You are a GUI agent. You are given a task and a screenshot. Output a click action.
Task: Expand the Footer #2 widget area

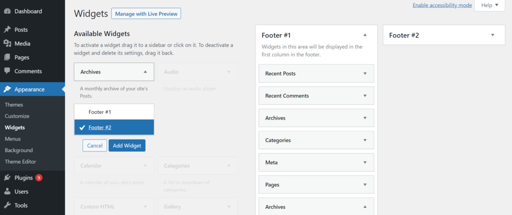click(492, 35)
